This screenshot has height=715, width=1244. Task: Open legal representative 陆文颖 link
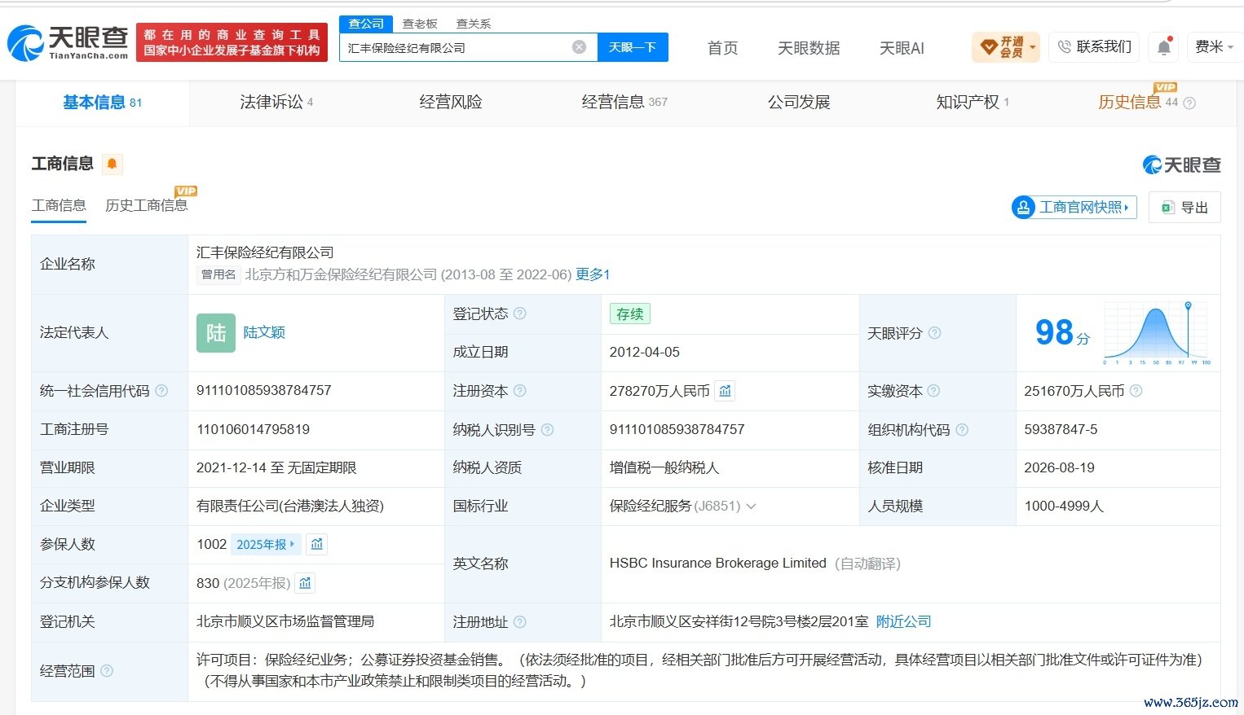coord(264,332)
